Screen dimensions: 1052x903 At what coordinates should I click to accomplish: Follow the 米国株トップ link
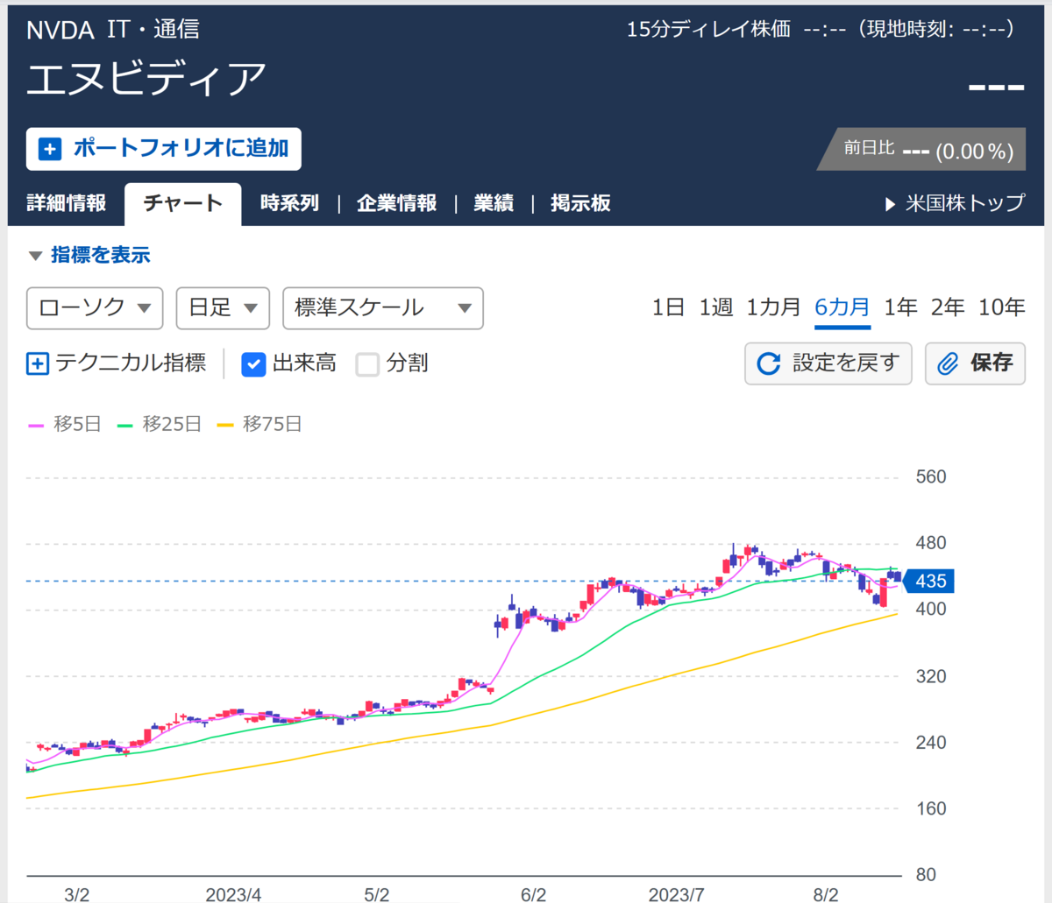point(964,203)
